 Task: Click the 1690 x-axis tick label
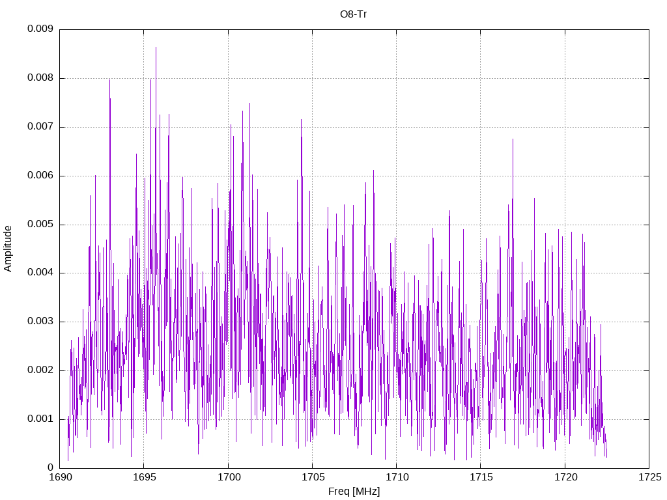click(x=59, y=477)
